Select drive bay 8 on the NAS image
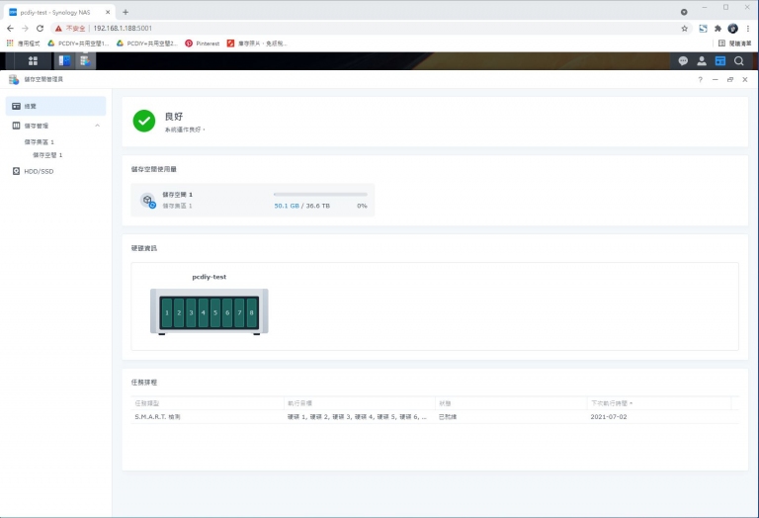The height and width of the screenshot is (518, 759). pyautogui.click(x=251, y=312)
